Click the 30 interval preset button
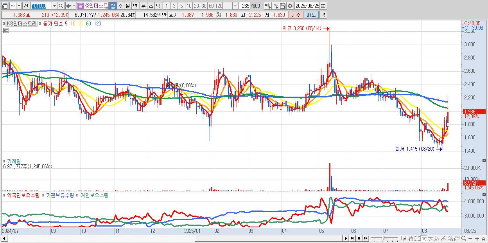Viewport: 488px width, 243px height. click(x=204, y=6)
